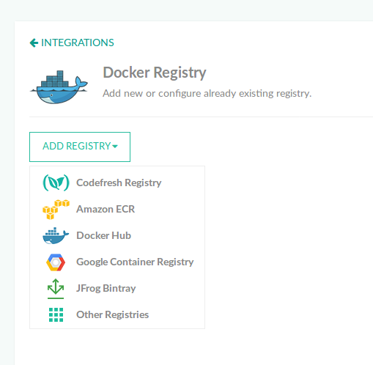373x365 pixels.
Task: Select the Google Container Registry label
Action: 135,262
